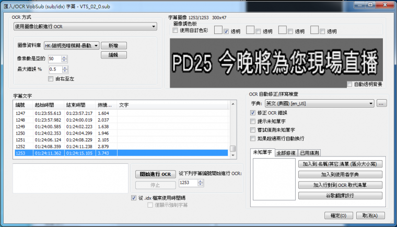
Task: Click the max error field showing 0.5
Action: tap(55, 69)
